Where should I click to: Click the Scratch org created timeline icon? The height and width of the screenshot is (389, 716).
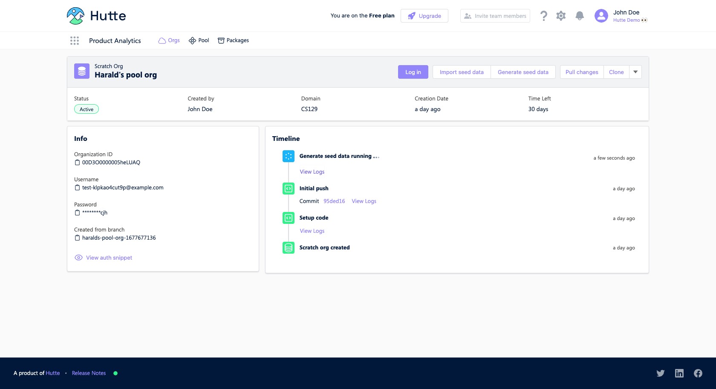[x=289, y=248]
